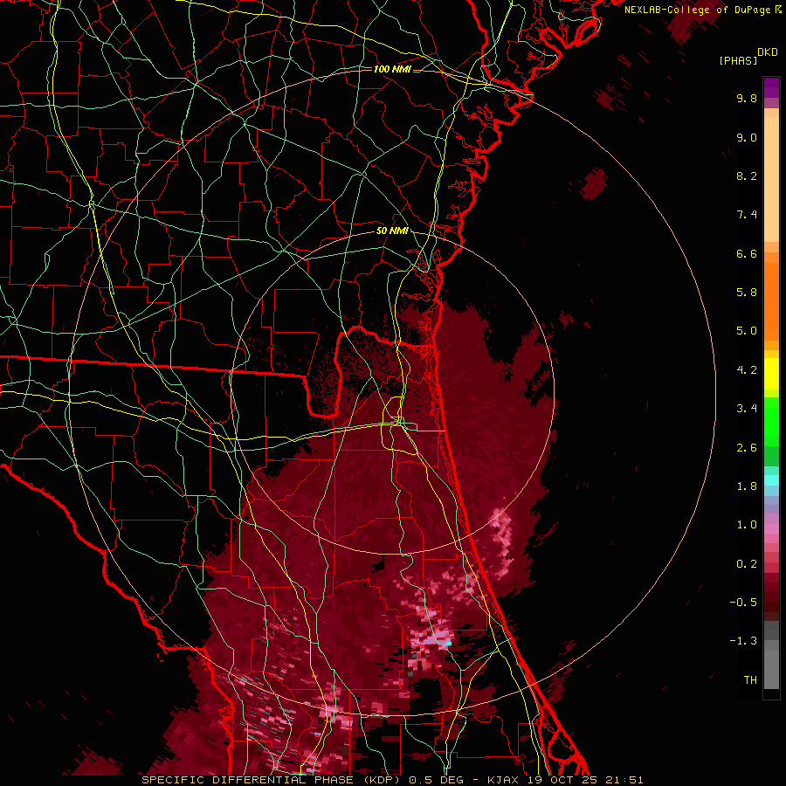Image resolution: width=786 pixels, height=786 pixels.
Task: Click the orange segment of the color bar
Action: point(771,301)
